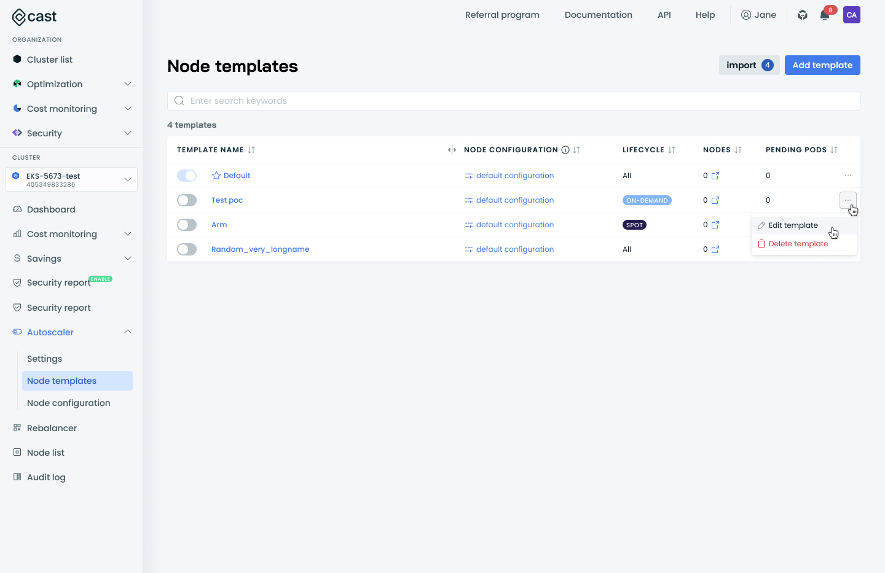
Task: Expand the Security menu chevron
Action: (x=128, y=133)
